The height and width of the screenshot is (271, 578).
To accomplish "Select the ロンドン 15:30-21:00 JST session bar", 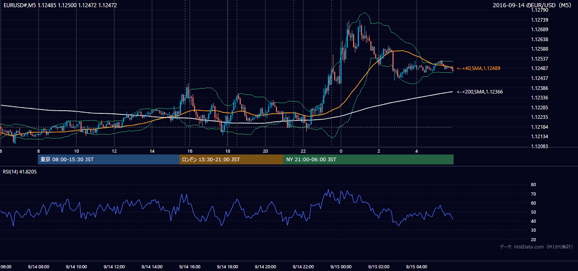I will pos(232,159).
